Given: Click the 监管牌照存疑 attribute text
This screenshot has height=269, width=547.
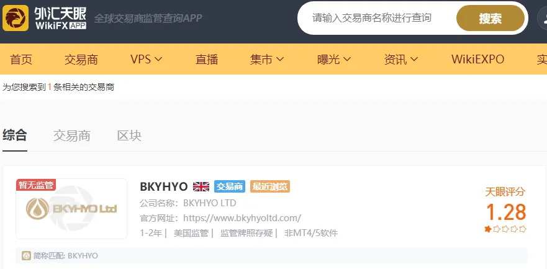Looking at the screenshot, I should coord(246,233).
